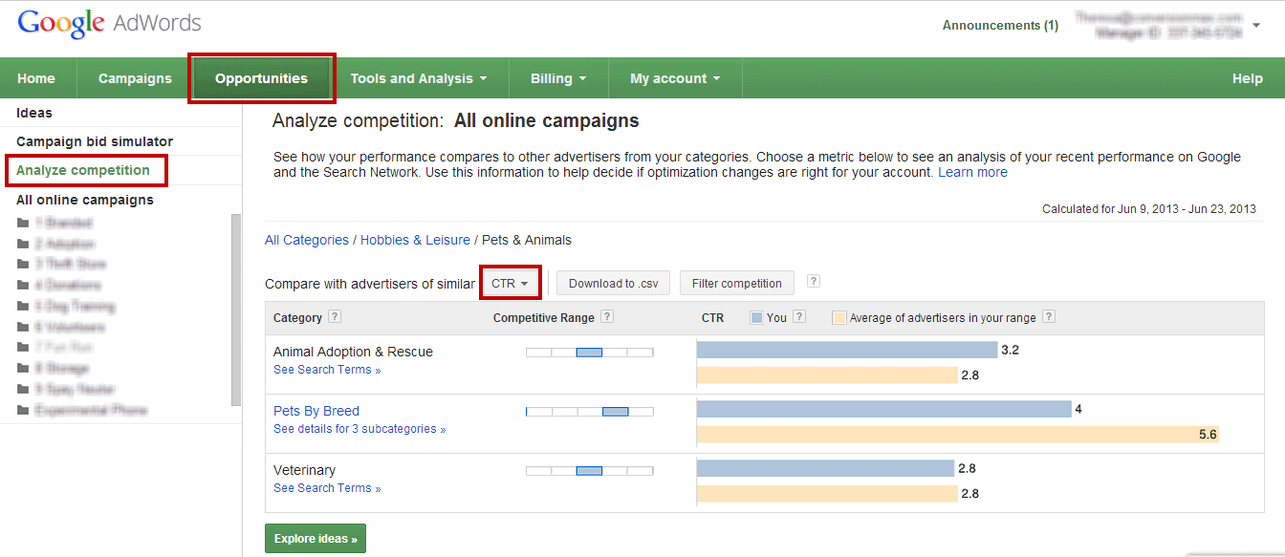Go to All Categories breadcrumb
This screenshot has width=1285, height=557.
click(x=307, y=240)
